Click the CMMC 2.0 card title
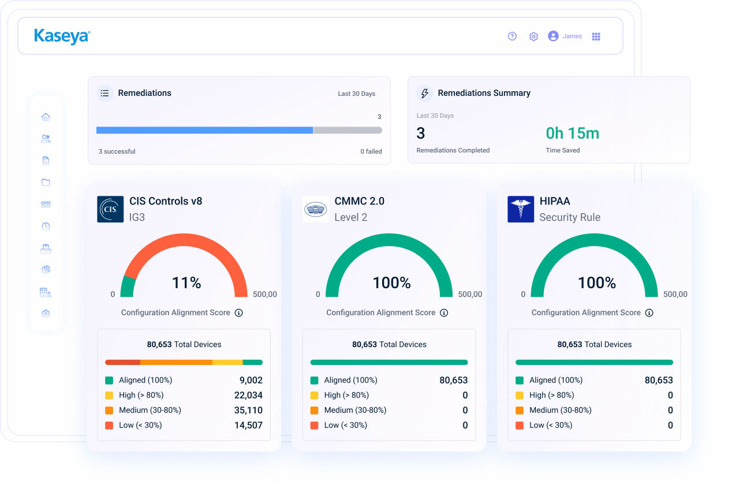Viewport: 732px width, 499px height. (x=359, y=202)
